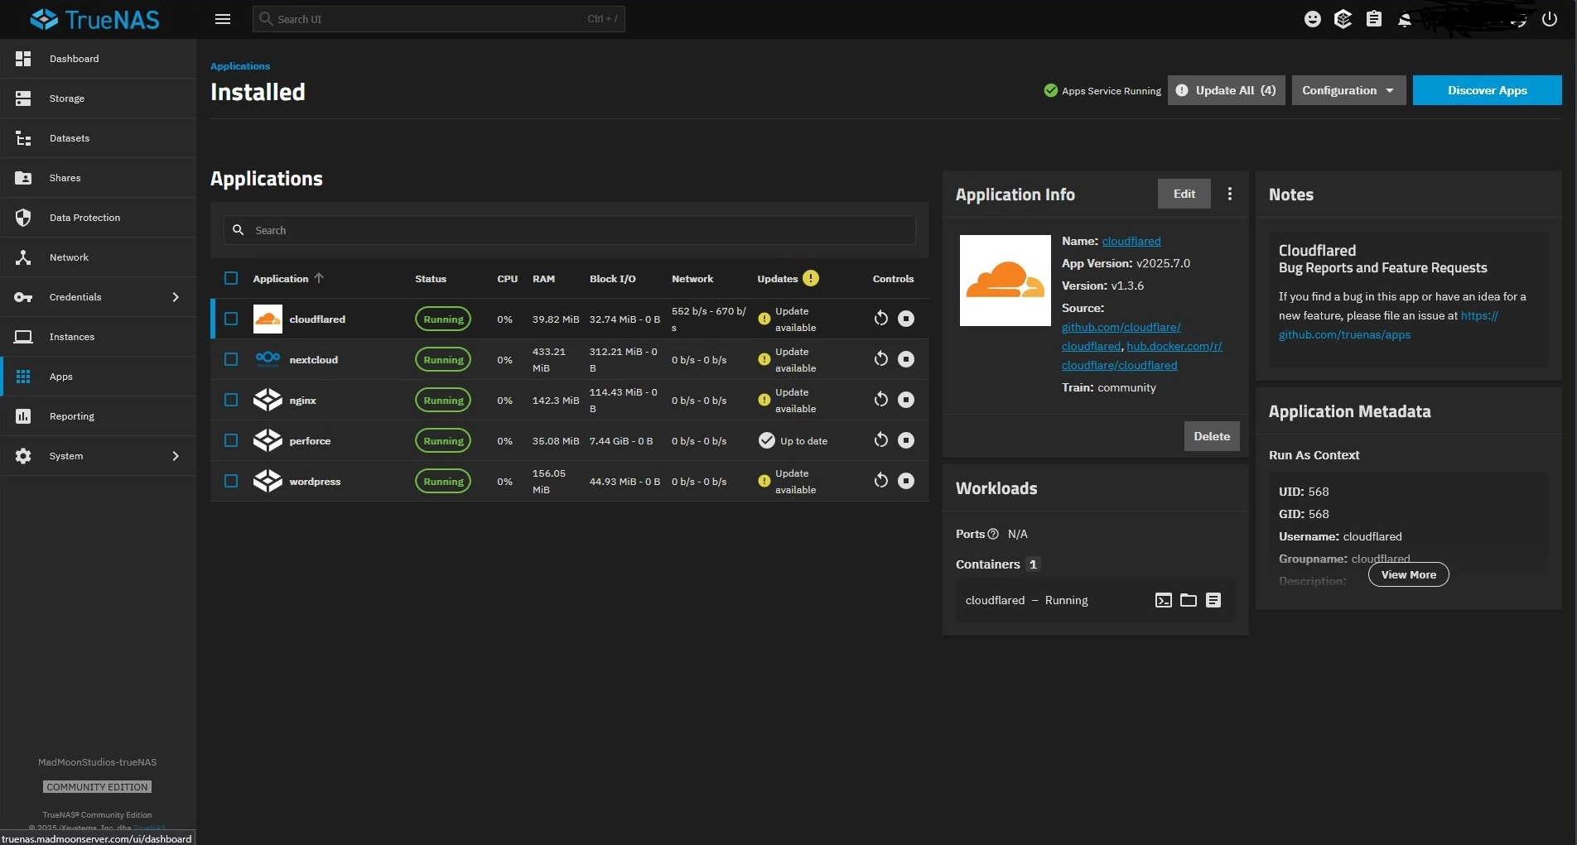This screenshot has width=1577, height=845.
Task: Stop the wordpress app
Action: pyautogui.click(x=906, y=481)
